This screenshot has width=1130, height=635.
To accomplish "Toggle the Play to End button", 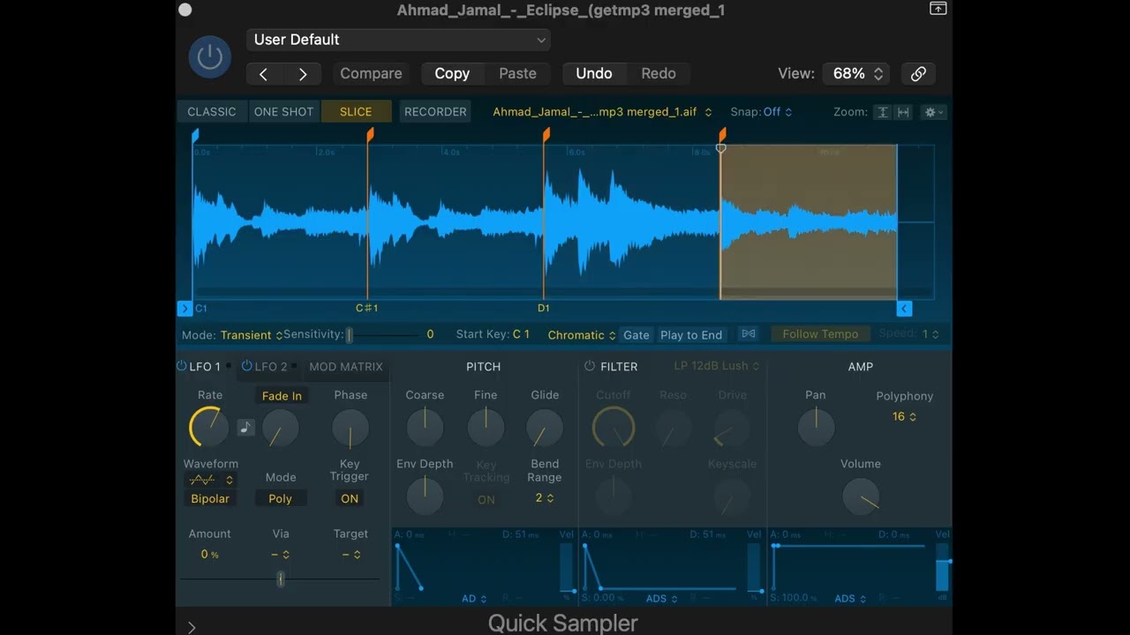I will (691, 335).
